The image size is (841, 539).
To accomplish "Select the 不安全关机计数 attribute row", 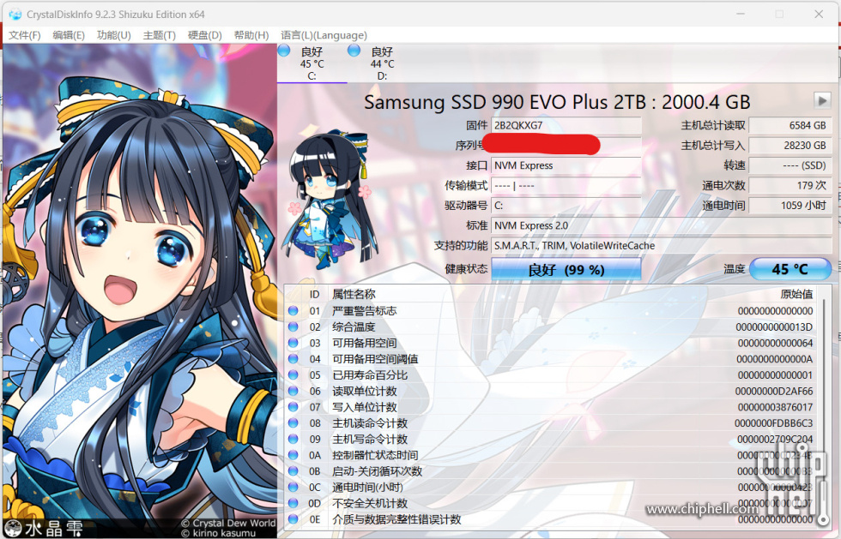I will [551, 504].
